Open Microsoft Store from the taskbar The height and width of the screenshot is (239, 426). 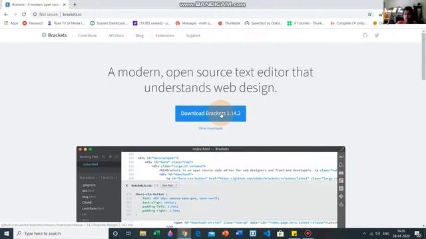tap(280, 233)
